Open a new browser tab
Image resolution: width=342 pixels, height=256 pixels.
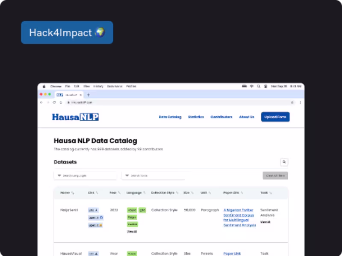[x=88, y=95]
